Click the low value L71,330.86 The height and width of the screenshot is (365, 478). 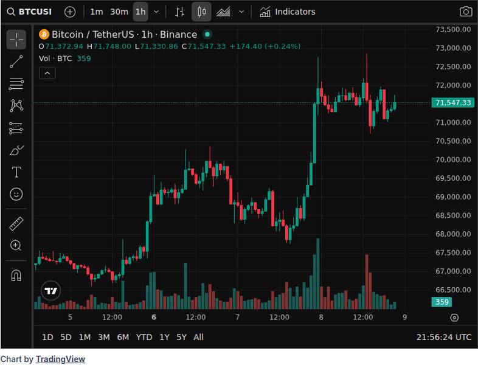[156, 46]
